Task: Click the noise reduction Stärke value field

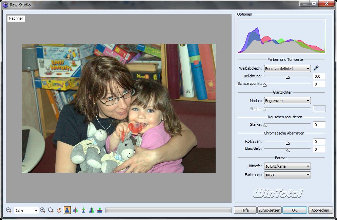Action: coord(319,125)
